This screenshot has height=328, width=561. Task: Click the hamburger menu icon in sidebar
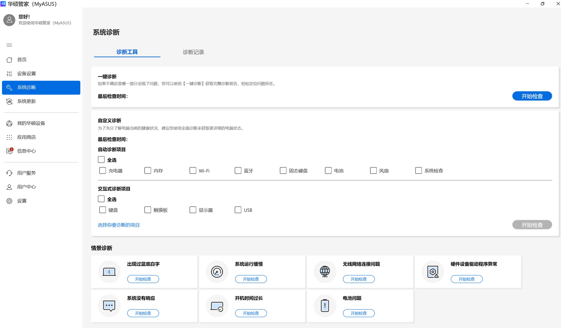9,45
